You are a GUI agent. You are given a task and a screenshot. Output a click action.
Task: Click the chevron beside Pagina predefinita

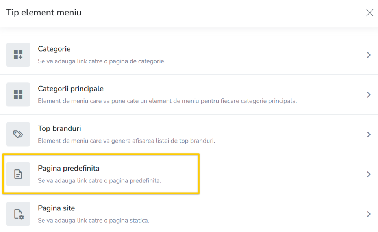[369, 174]
